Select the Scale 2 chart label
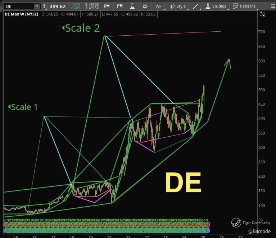 coord(81,28)
